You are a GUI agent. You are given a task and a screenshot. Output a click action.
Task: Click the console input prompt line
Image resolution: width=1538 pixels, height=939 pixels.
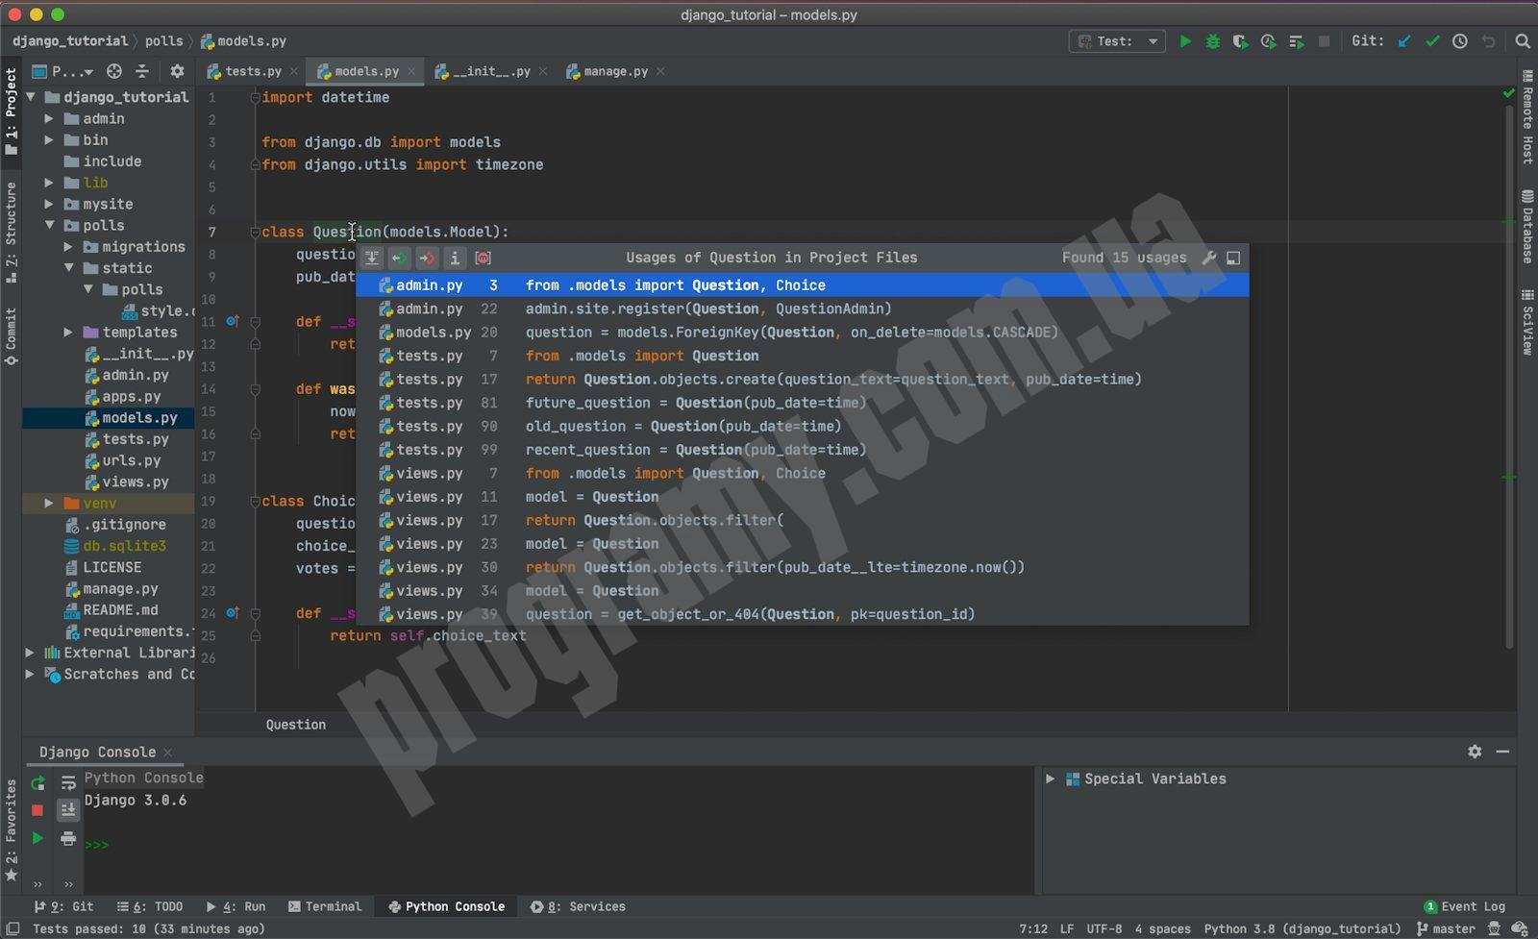coord(558,845)
